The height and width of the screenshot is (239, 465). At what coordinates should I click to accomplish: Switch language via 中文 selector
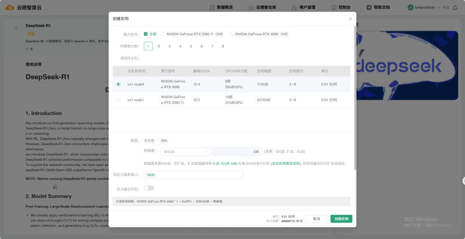point(446,7)
